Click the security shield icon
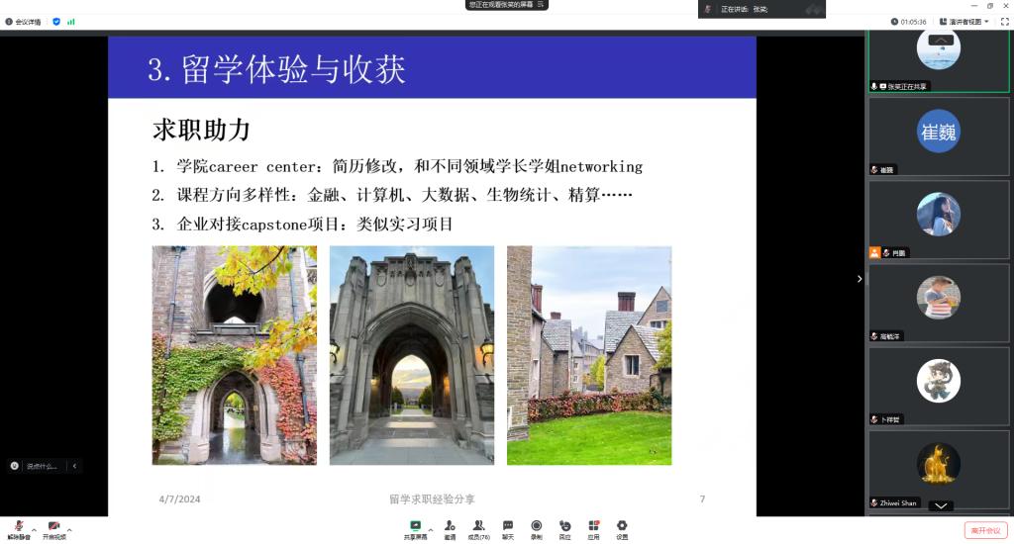This screenshot has width=1014, height=544. pos(56,21)
